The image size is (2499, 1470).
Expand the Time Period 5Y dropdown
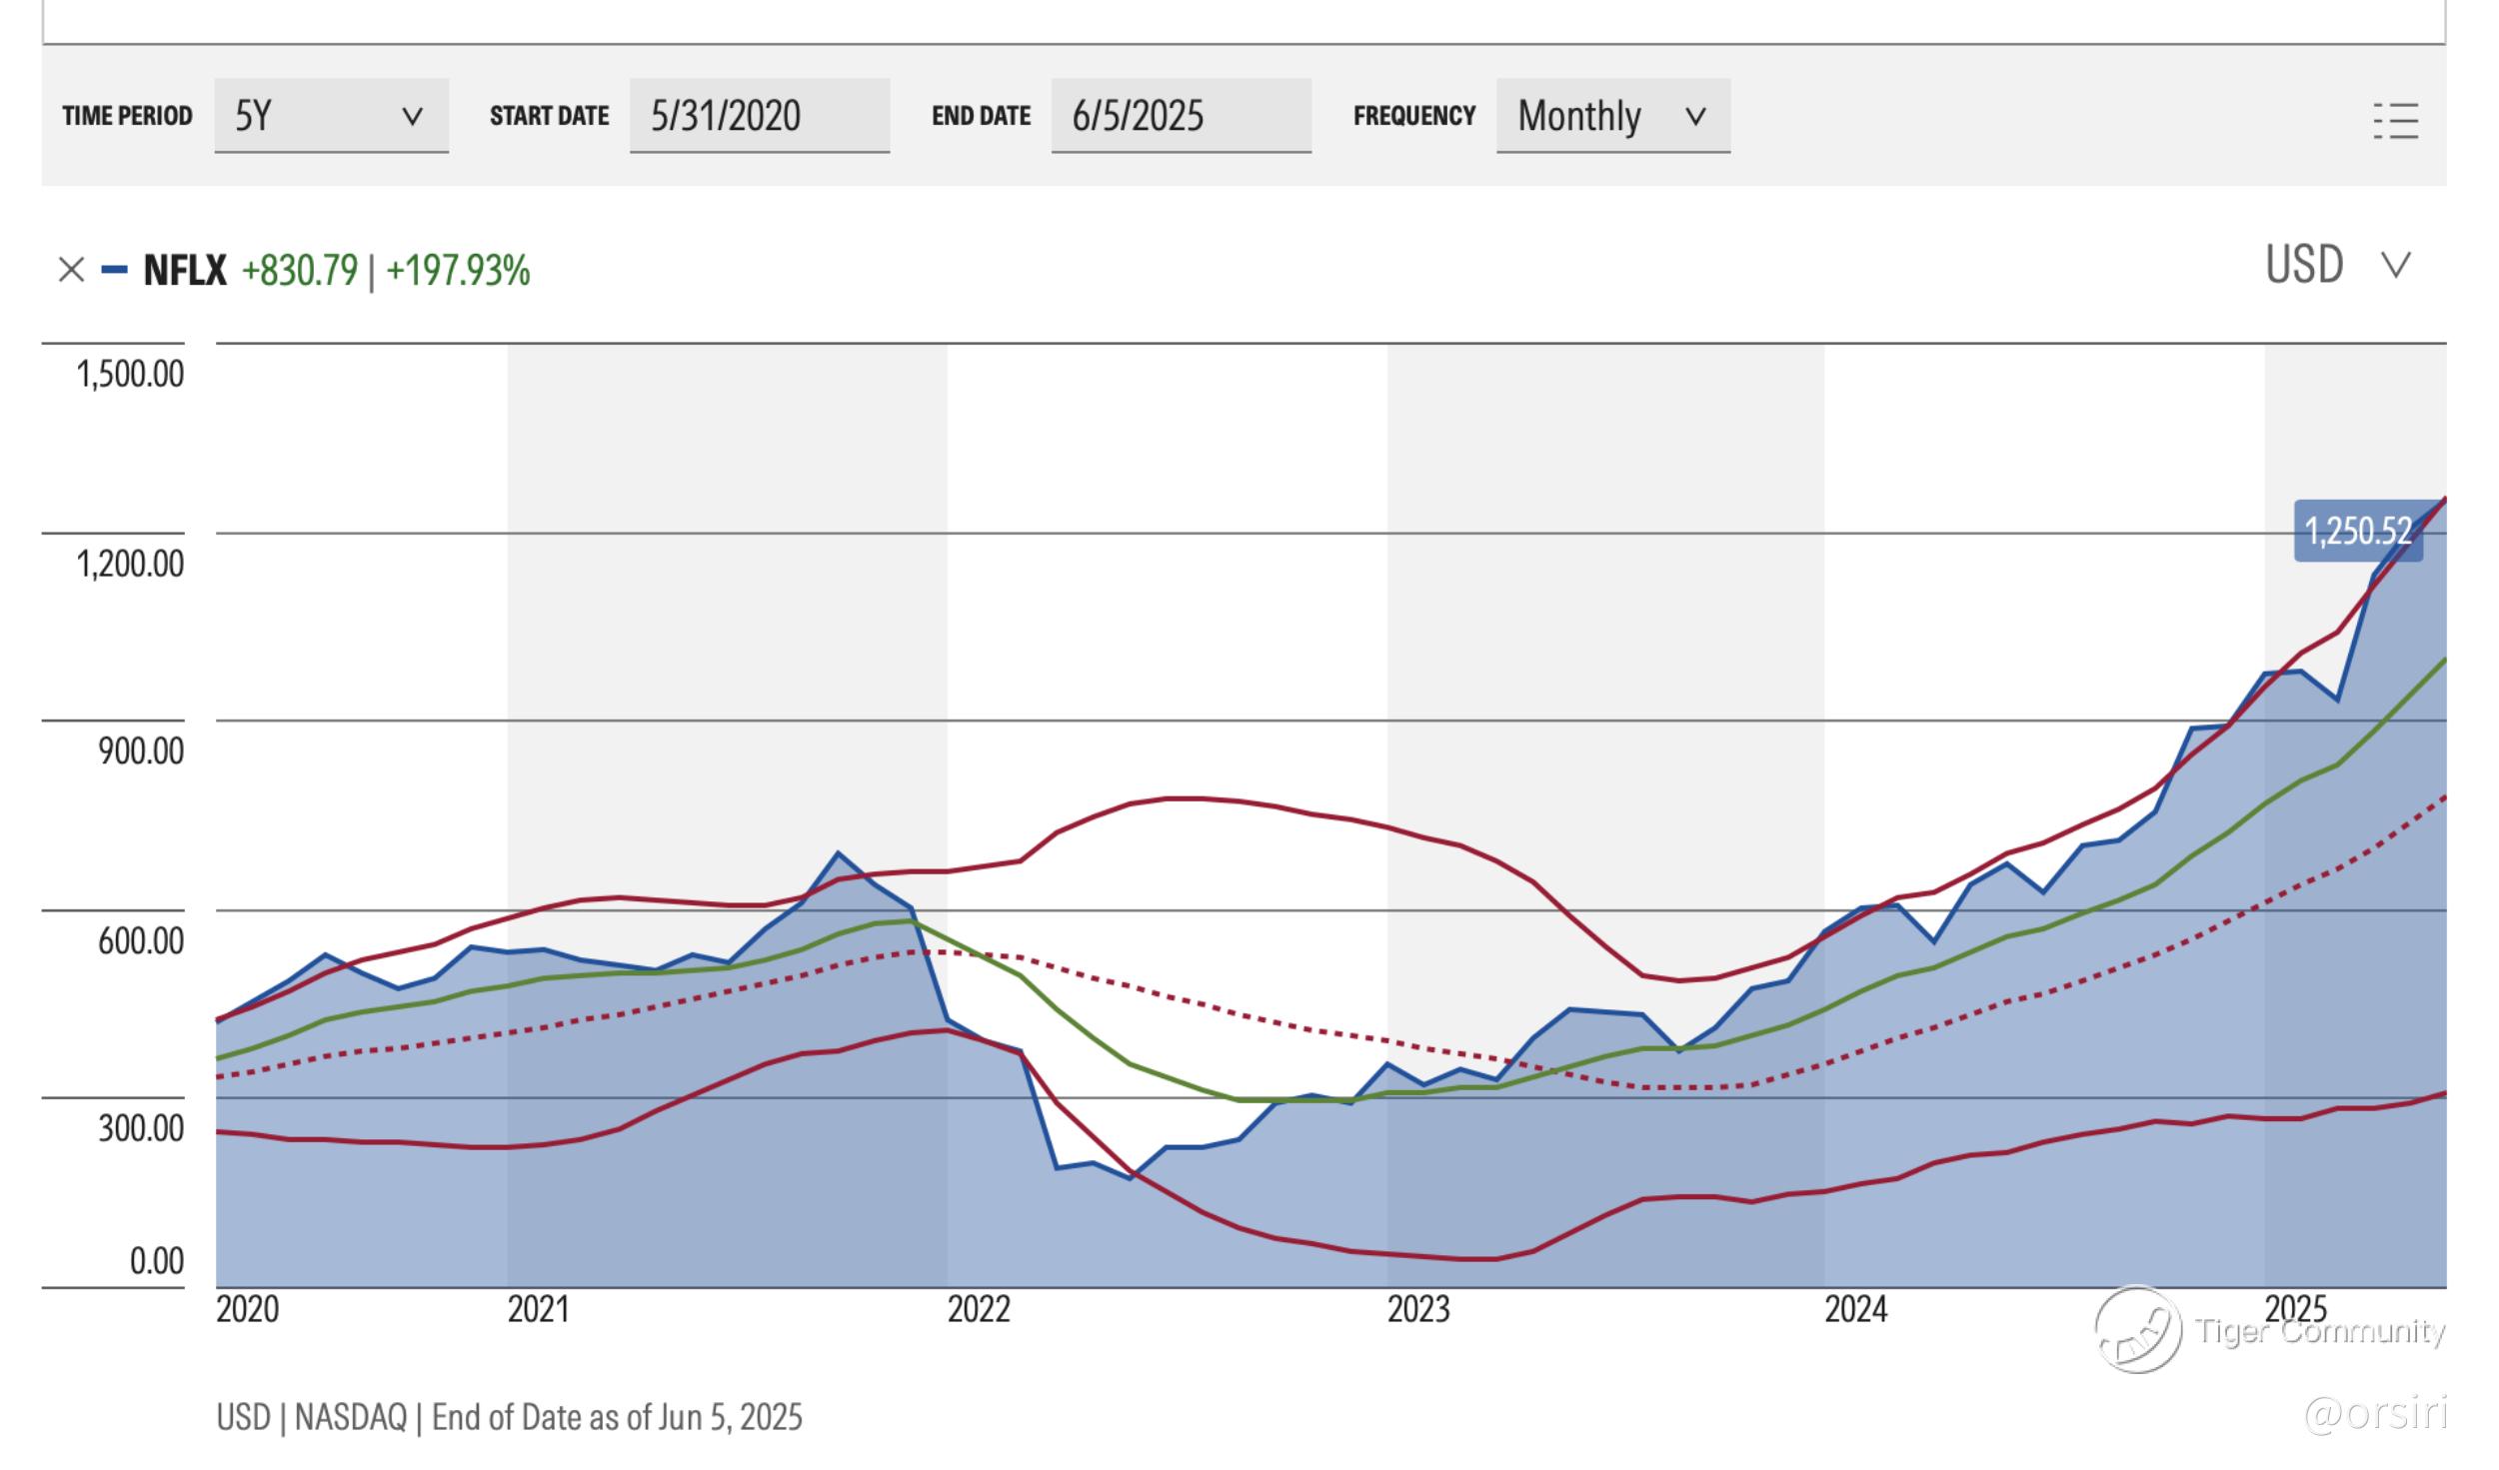click(331, 116)
